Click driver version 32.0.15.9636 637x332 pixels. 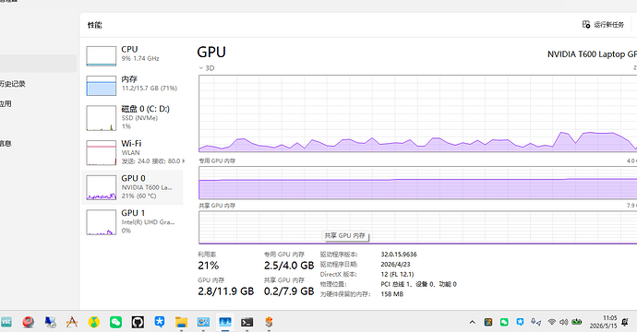399,255
